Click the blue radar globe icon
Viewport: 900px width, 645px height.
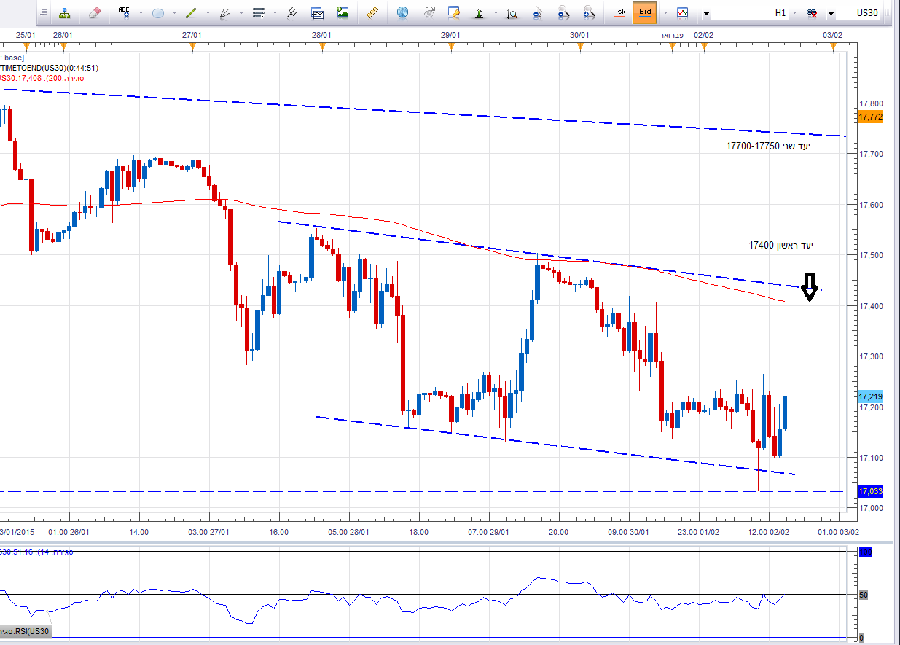coord(401,13)
